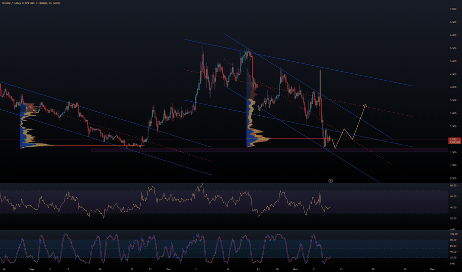Click the 5.500 price axis label
462x272 pixels.
tap(453, 48)
